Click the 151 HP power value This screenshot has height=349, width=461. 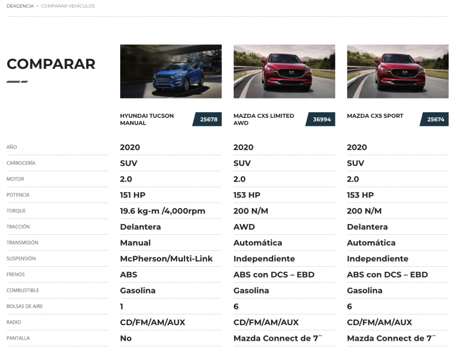click(133, 195)
